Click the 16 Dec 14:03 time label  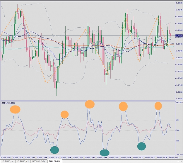coord(18,158)
